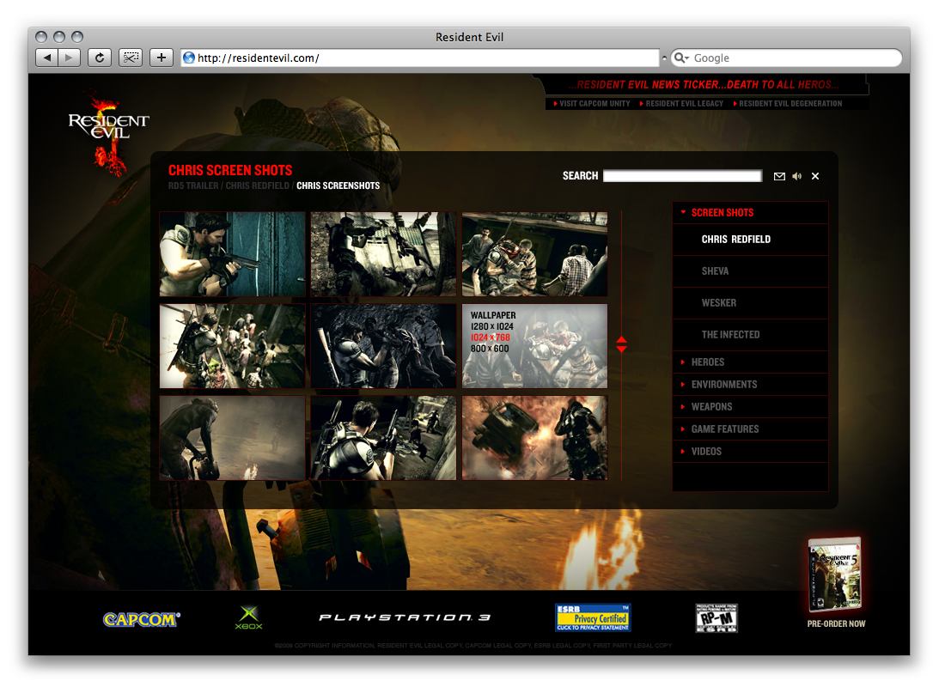Open the RESIDENT EVIL DEGENERATION link
Image resolution: width=939 pixels, height=687 pixels.
coord(788,104)
